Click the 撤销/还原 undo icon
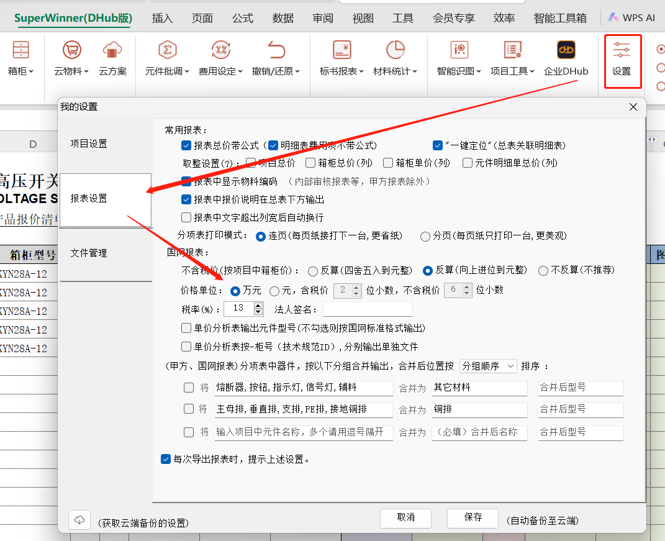 (276, 50)
